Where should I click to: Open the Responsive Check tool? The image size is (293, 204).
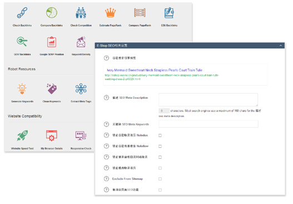pyautogui.click(x=81, y=135)
